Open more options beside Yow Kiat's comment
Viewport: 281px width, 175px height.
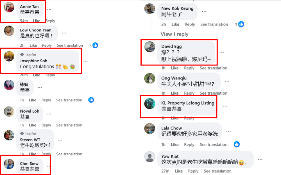click(x=260, y=160)
